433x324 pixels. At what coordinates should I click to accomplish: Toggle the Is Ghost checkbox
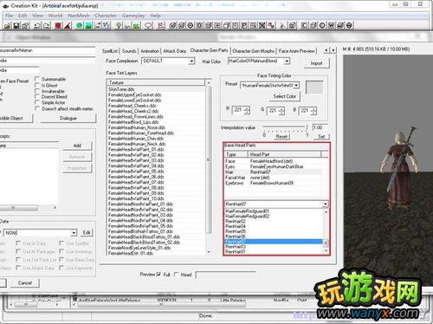[x=37, y=85]
